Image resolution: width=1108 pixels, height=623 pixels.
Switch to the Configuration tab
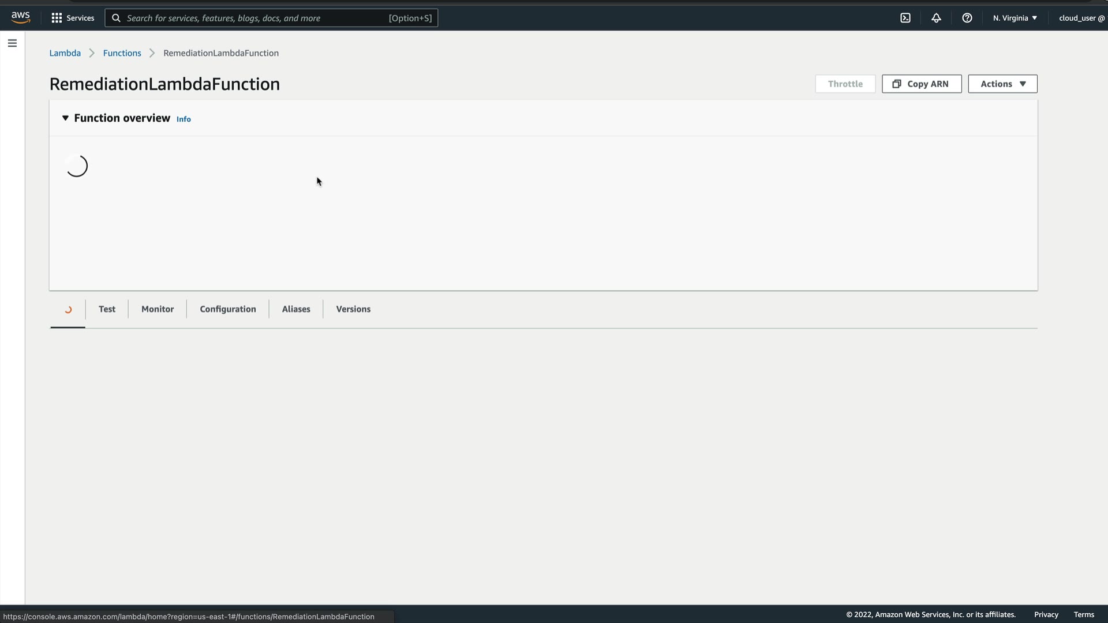pos(228,309)
